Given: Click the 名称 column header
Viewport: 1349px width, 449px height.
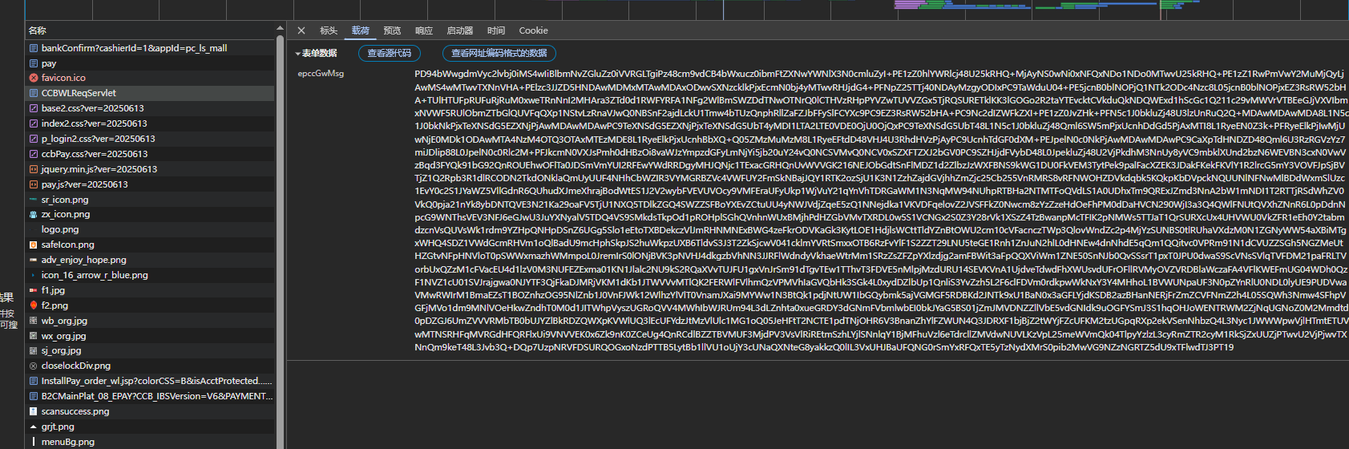Looking at the screenshot, I should click(x=38, y=30).
